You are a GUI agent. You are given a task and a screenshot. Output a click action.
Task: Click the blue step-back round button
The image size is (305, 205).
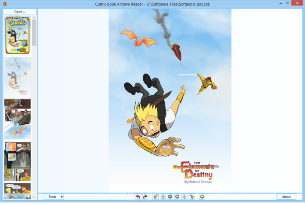click(x=170, y=197)
